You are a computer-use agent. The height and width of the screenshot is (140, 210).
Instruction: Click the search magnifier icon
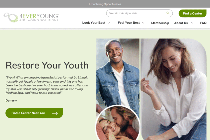(168, 13)
